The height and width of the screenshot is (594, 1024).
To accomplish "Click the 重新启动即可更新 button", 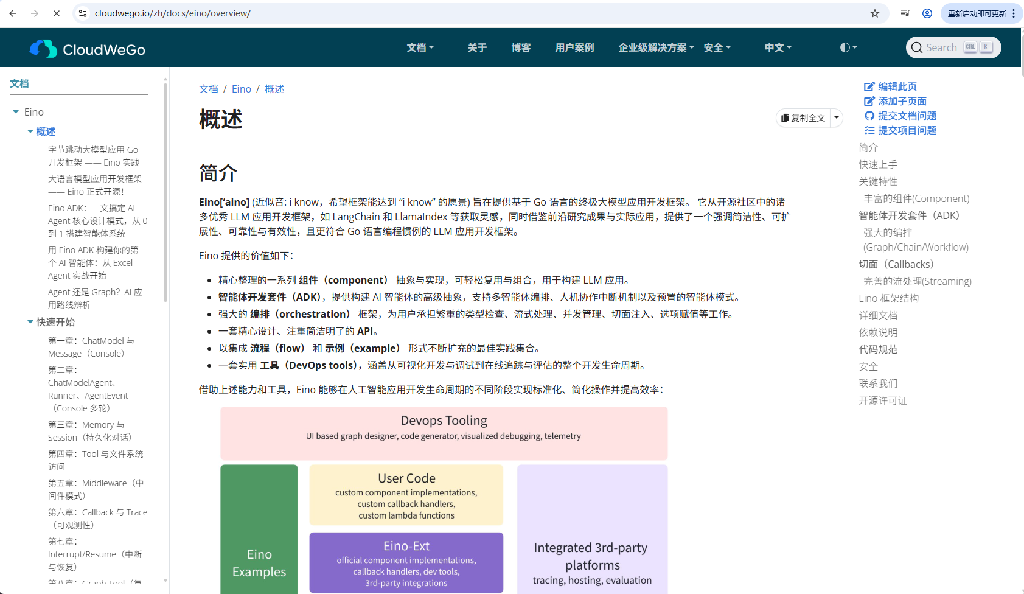I will tap(977, 13).
